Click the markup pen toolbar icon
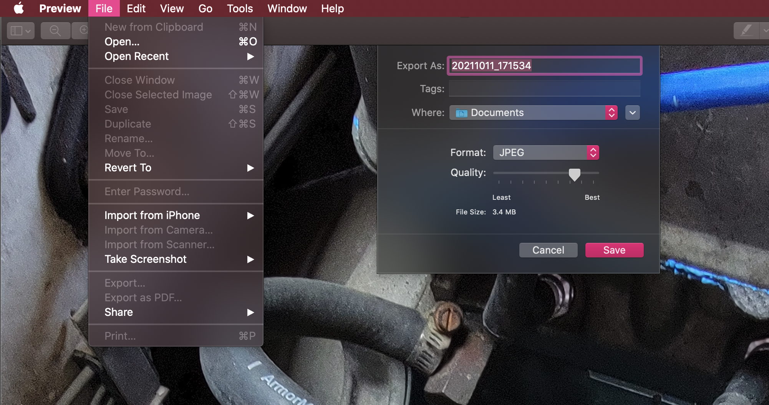769x405 pixels. 746,30
